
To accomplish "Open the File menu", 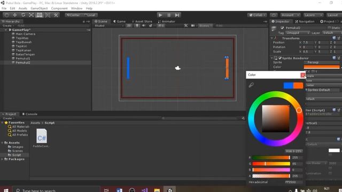I will (x=4, y=9).
